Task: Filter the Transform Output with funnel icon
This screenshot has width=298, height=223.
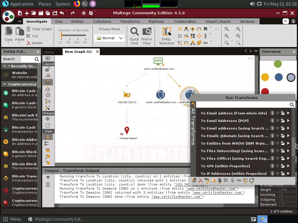Action: click(x=48, y=177)
